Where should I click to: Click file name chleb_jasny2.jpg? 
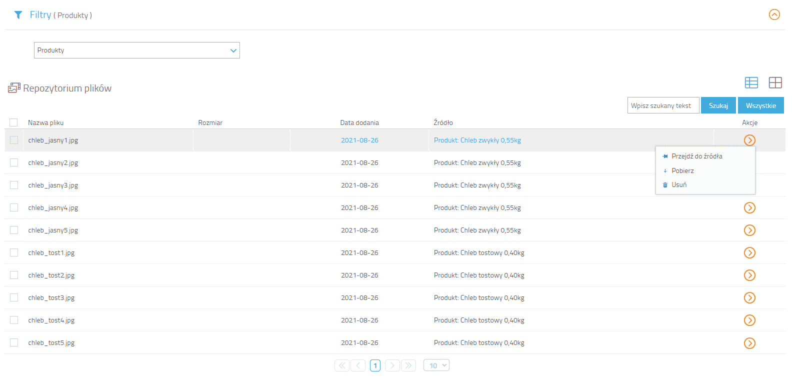pyautogui.click(x=53, y=162)
